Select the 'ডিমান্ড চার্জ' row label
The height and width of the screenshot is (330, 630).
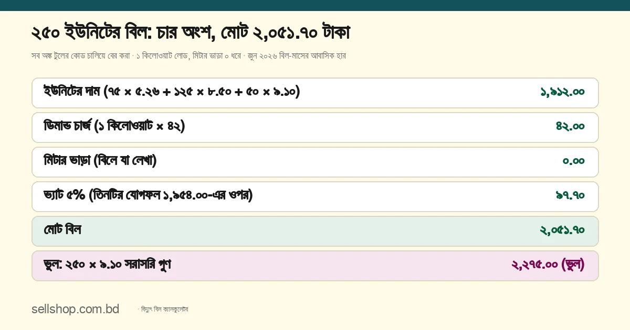[x=114, y=127]
